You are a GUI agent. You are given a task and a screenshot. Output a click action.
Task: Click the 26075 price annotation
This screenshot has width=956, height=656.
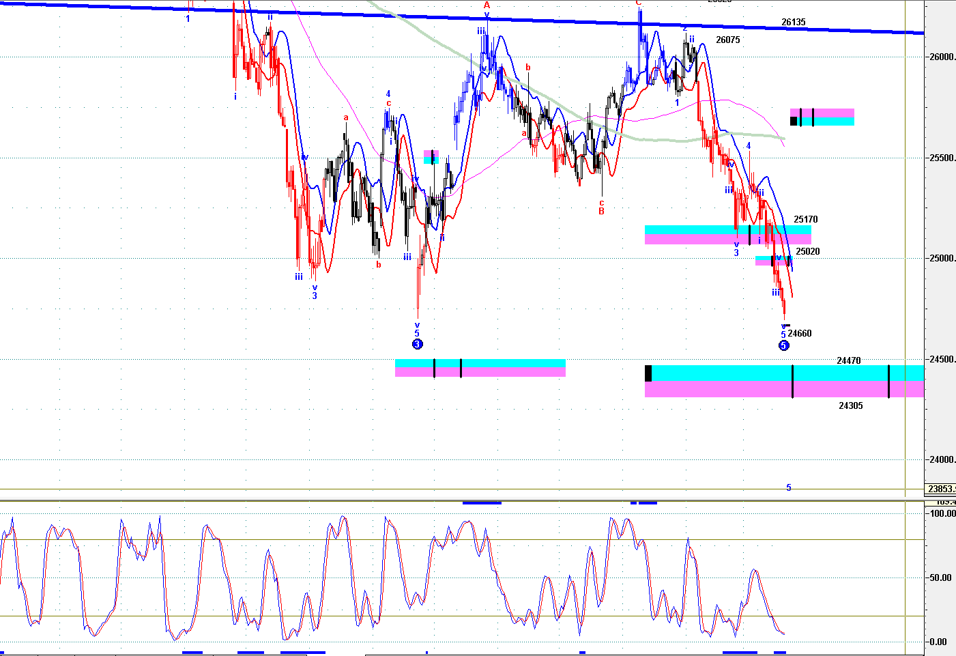click(x=728, y=40)
